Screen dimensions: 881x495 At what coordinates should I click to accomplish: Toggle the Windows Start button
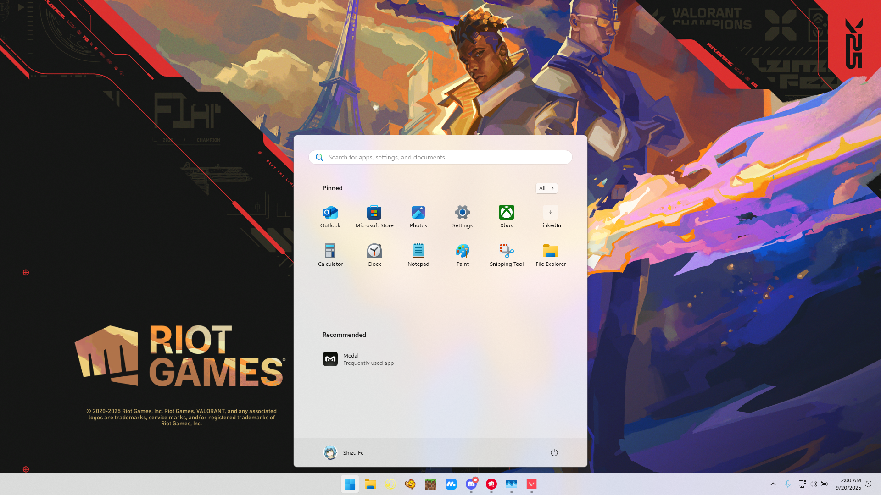350,484
